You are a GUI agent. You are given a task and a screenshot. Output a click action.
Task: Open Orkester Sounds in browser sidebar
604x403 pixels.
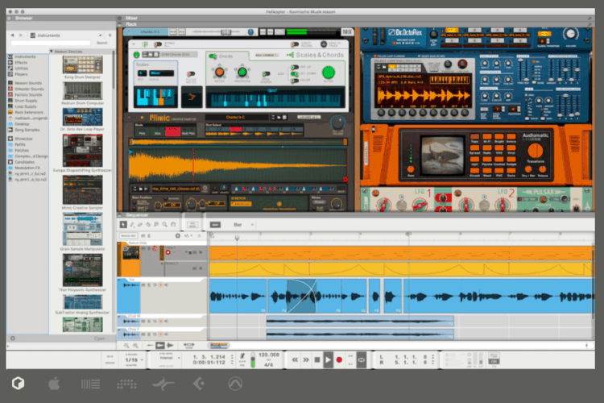click(29, 89)
